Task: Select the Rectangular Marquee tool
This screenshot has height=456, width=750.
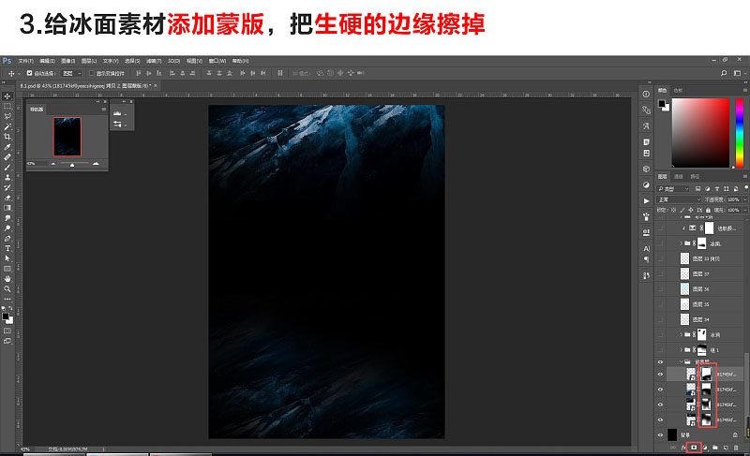Action: 7,106
